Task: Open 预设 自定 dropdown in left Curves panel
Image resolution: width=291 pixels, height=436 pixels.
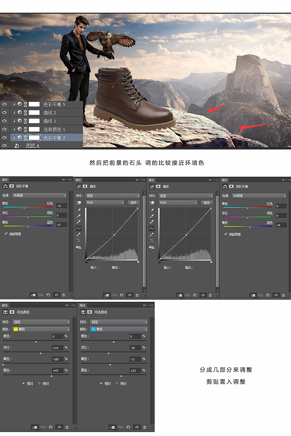Action: (x=113, y=196)
